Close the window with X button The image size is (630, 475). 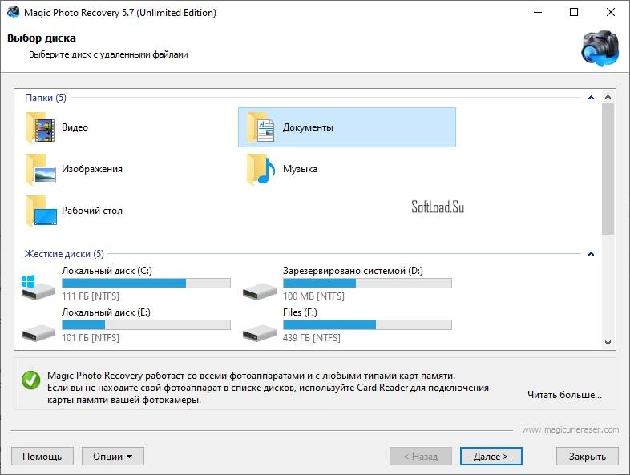(610, 12)
